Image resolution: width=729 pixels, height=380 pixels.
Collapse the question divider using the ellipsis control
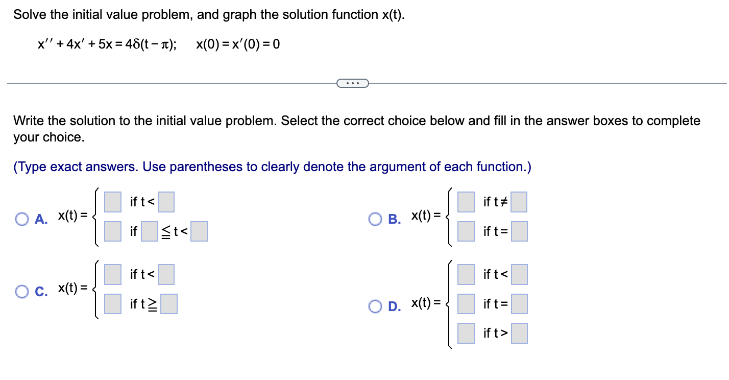point(353,83)
